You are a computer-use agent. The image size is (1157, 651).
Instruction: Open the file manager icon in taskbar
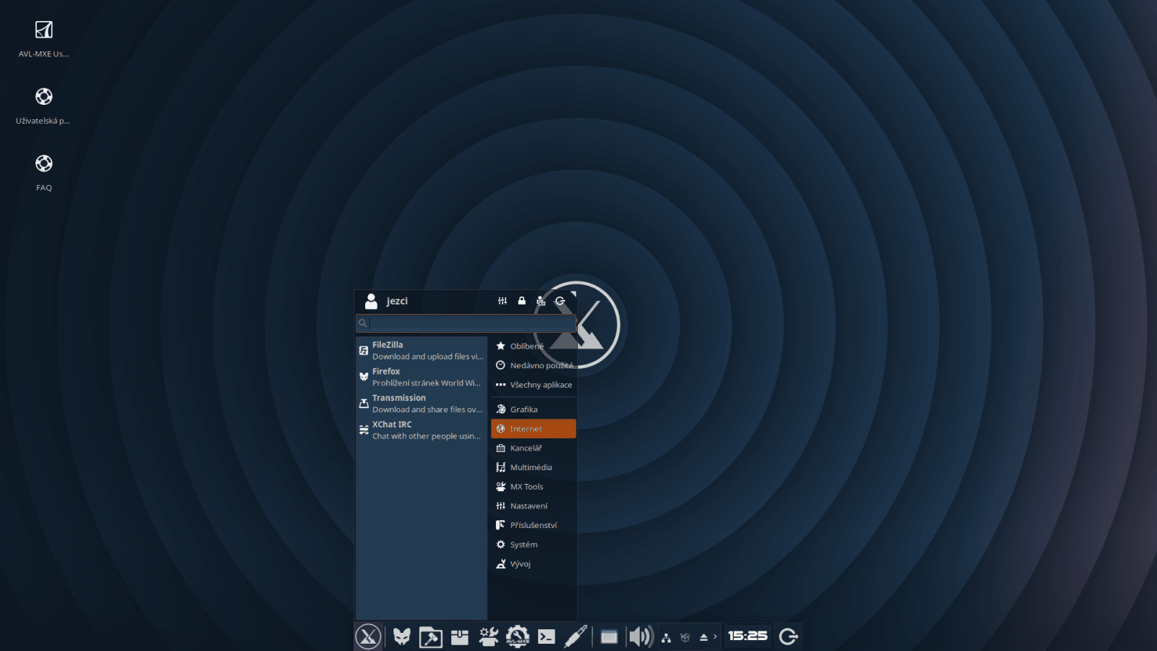[x=430, y=637]
